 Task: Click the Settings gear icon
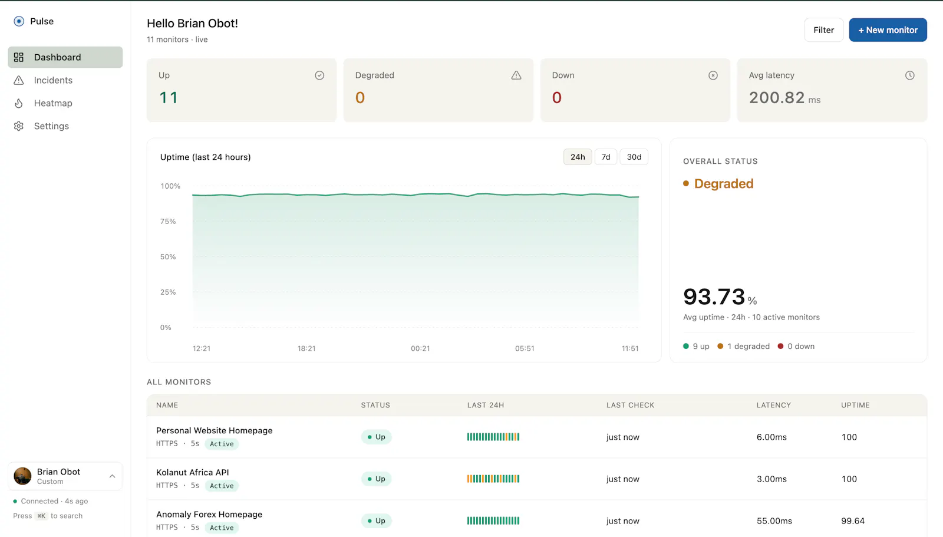coord(19,126)
